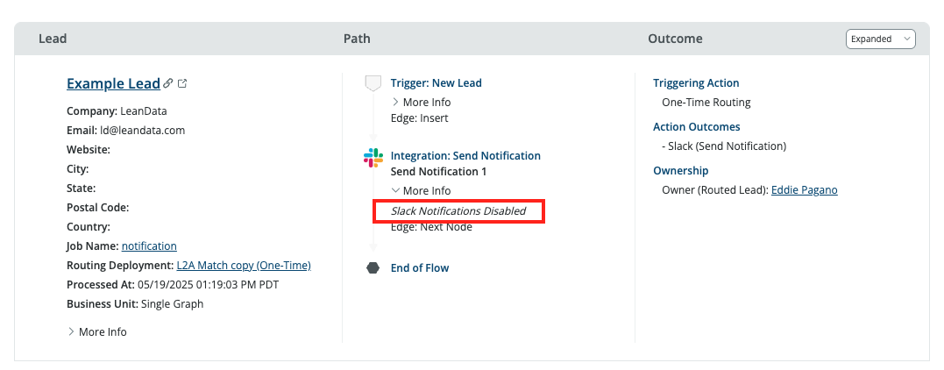
Task: Click the copy link icon beside Example Lead
Action: pos(168,84)
